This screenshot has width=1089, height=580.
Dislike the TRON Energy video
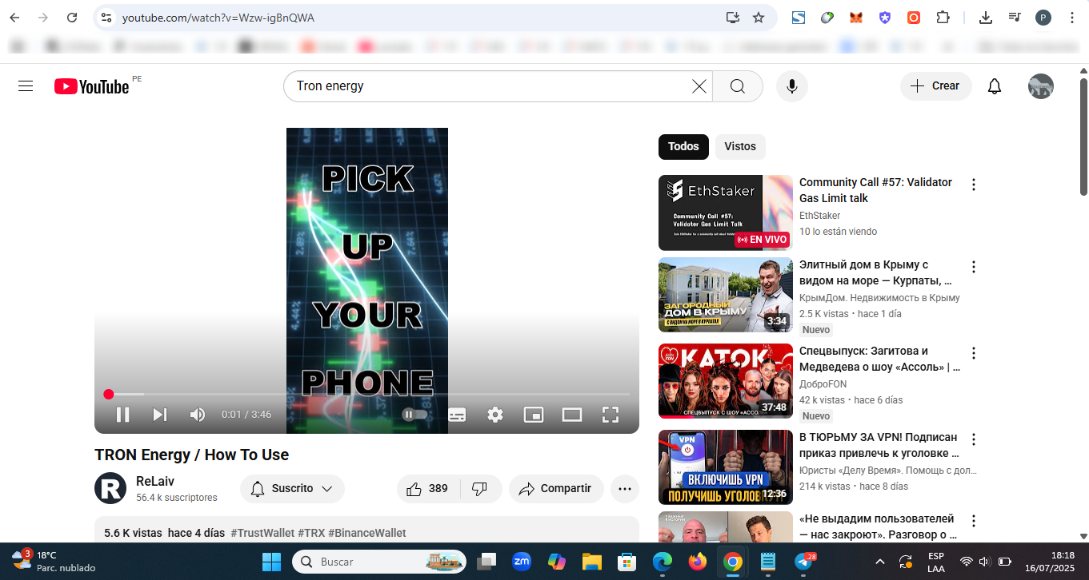[480, 489]
